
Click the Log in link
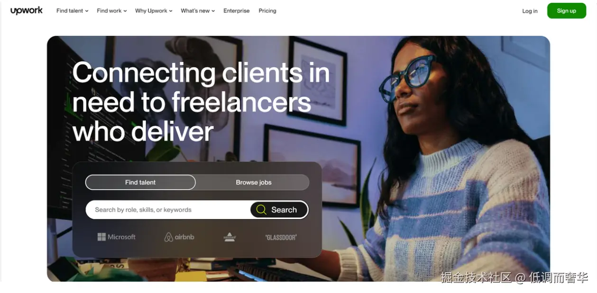530,11
